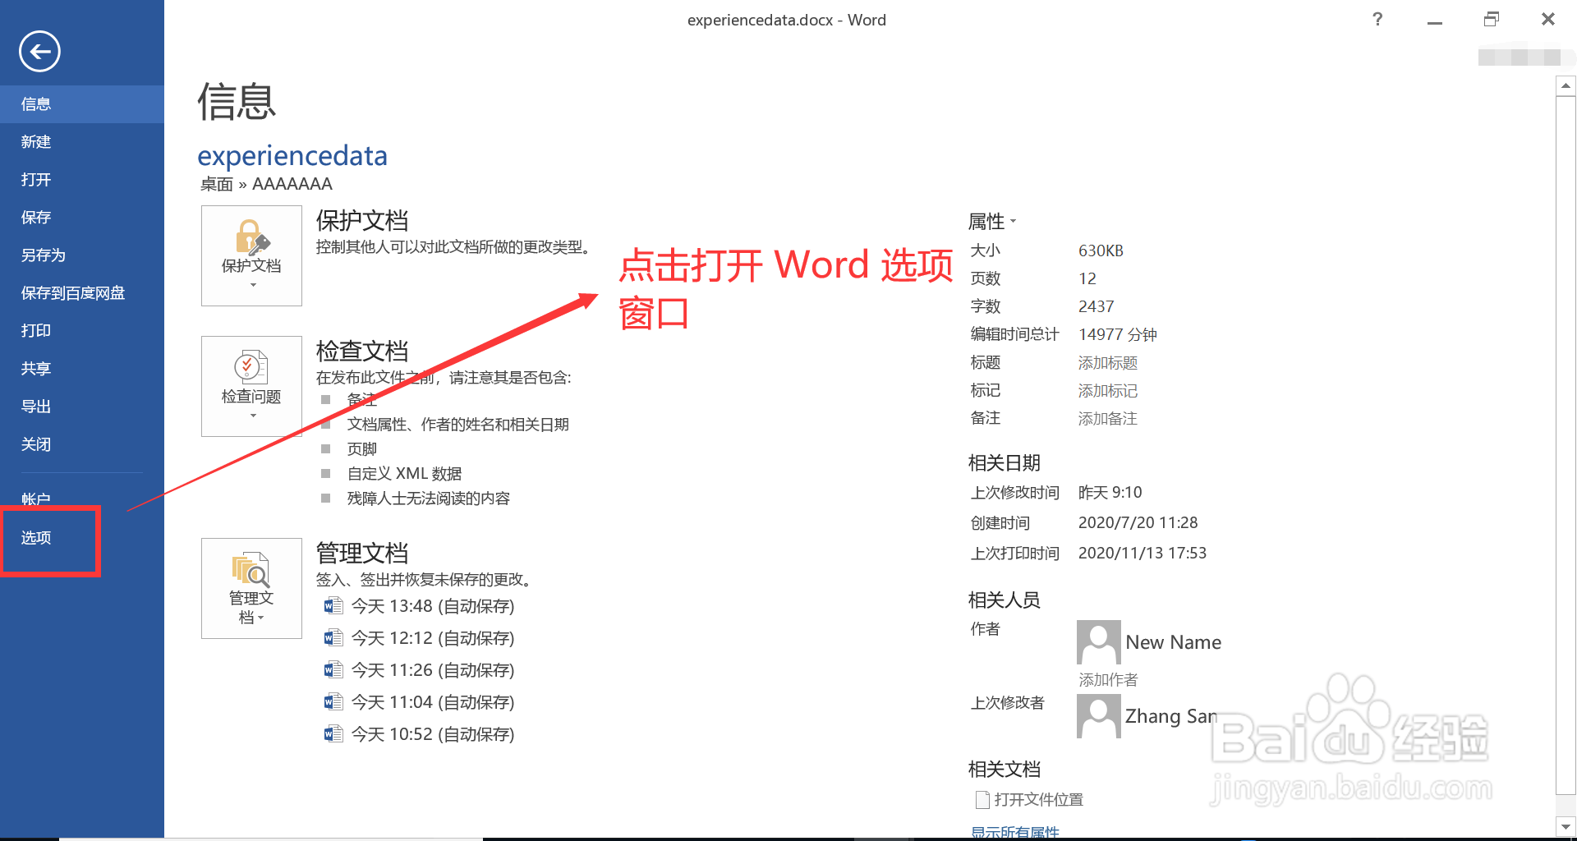Screen dimensions: 1577x841
Task: Open the 今天 13:48 autosaved version
Action: coord(433,606)
